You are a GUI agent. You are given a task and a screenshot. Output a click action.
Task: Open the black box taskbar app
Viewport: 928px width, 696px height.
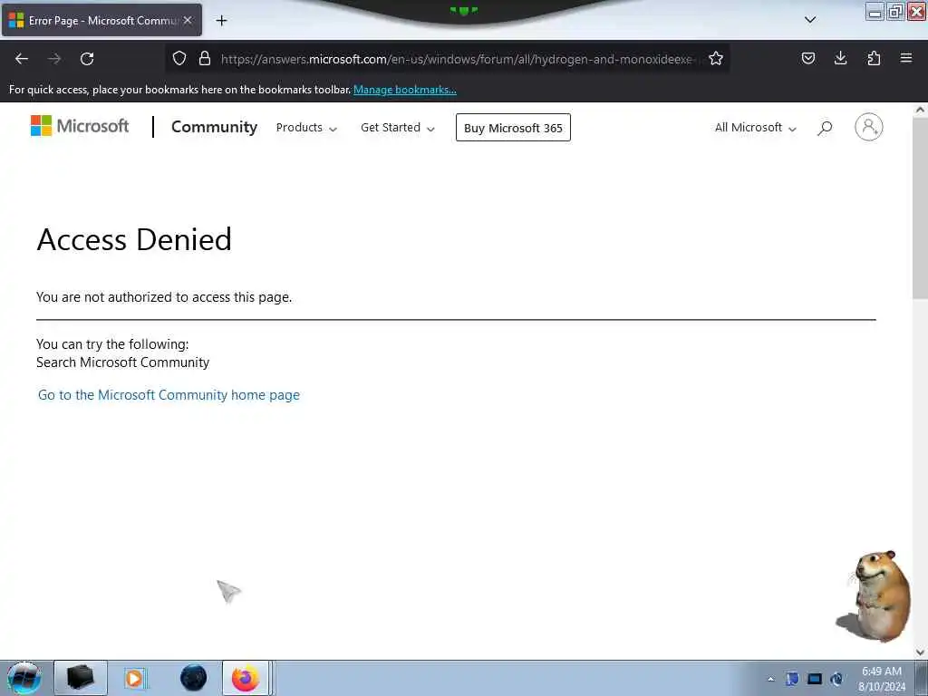[x=80, y=678]
